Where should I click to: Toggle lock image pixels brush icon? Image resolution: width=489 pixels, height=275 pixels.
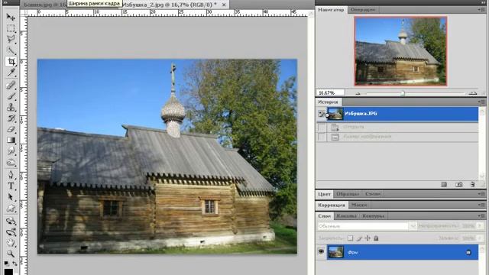[359, 238]
